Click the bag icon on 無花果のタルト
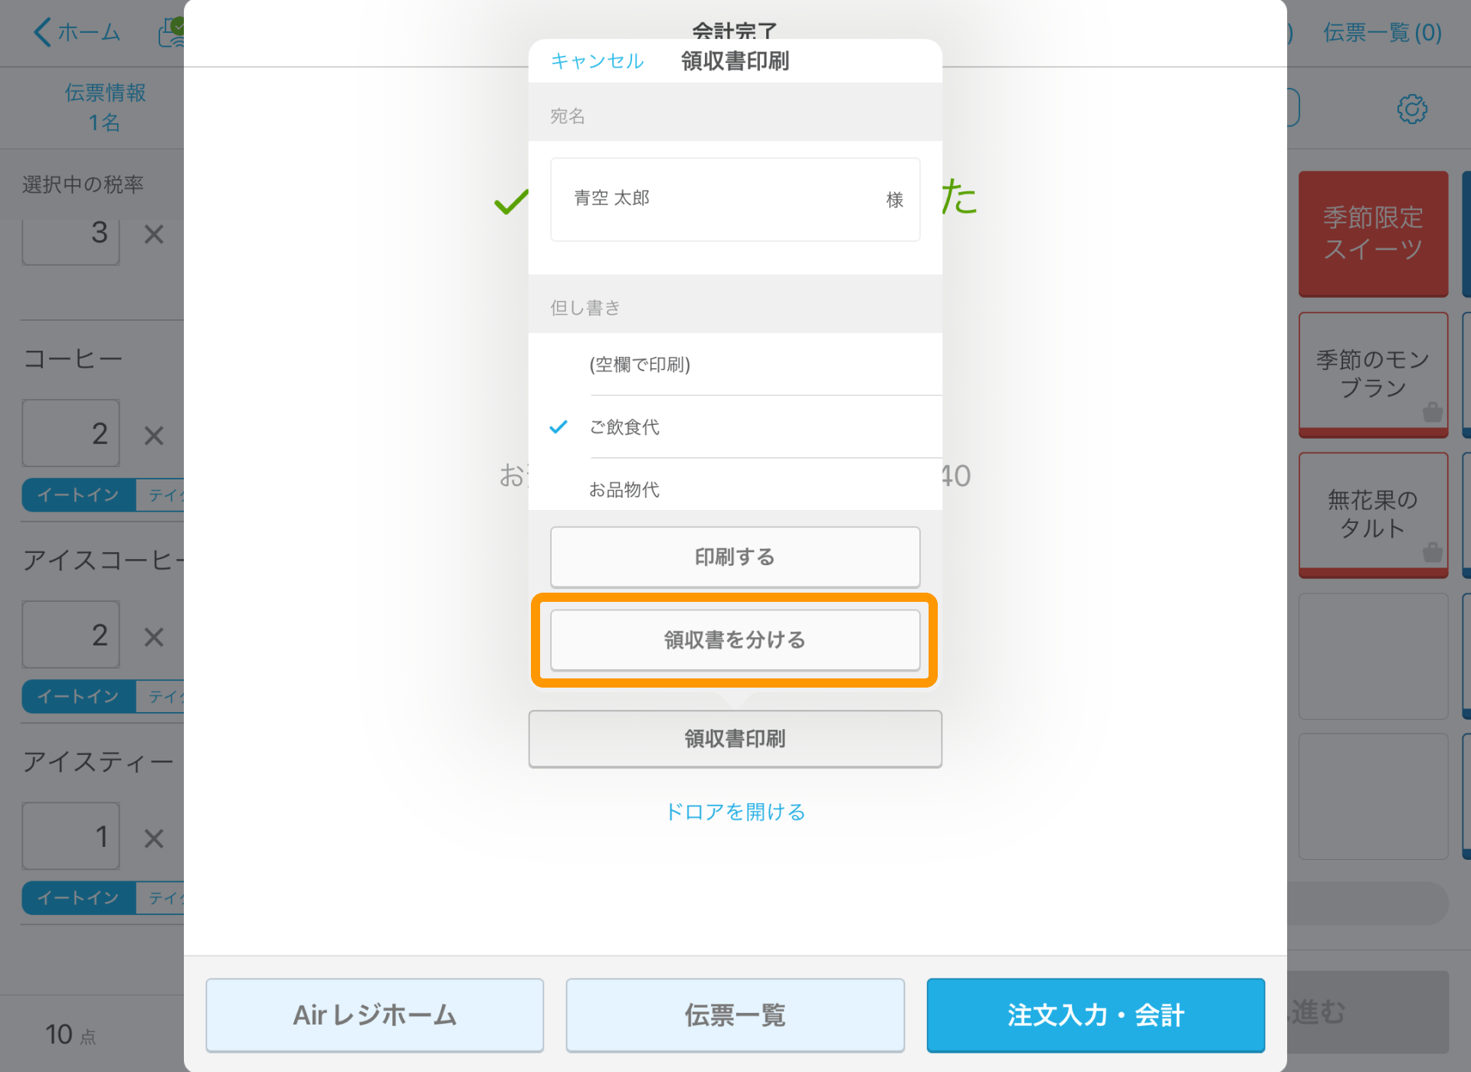 [1432, 553]
